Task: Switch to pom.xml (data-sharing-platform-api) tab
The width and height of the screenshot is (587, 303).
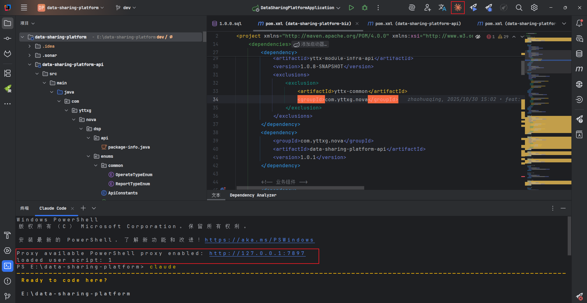Action: (x=414, y=24)
